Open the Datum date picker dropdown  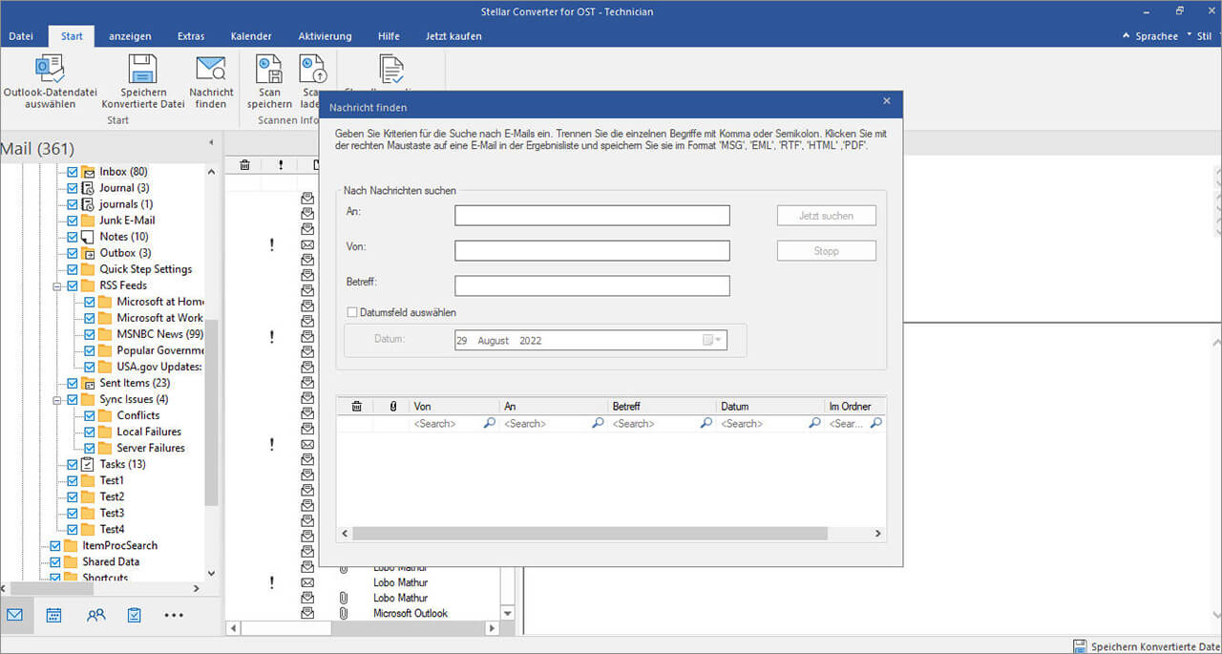[x=713, y=340]
